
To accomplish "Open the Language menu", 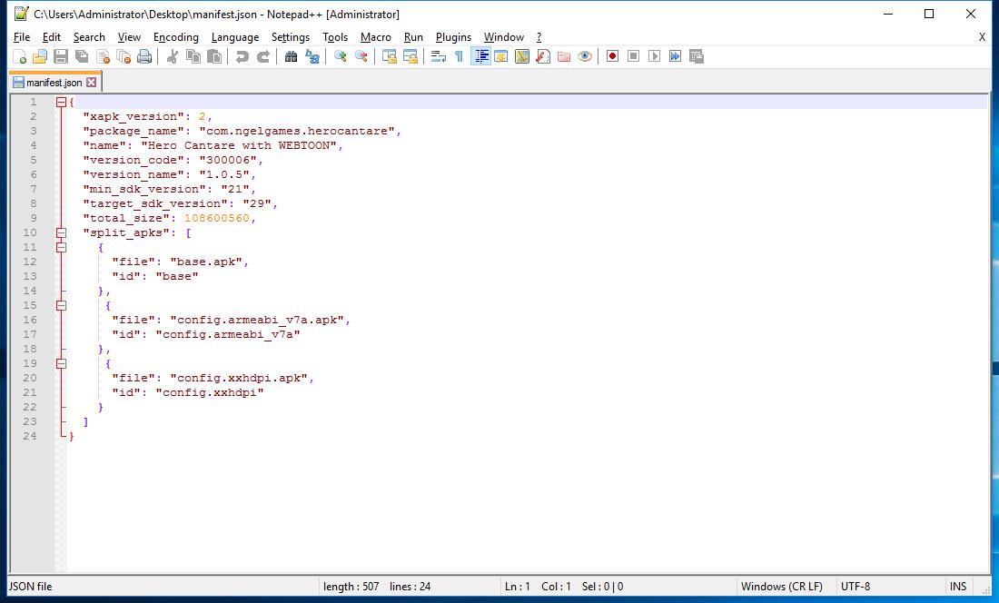I will [x=235, y=37].
